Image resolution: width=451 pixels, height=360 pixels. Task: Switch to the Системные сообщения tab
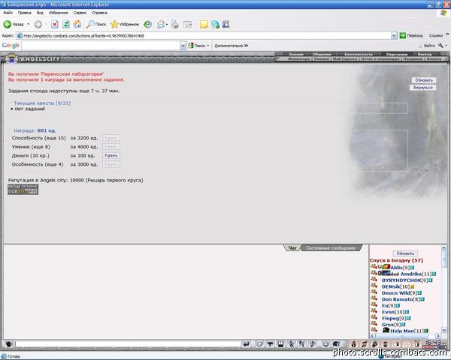(331, 248)
